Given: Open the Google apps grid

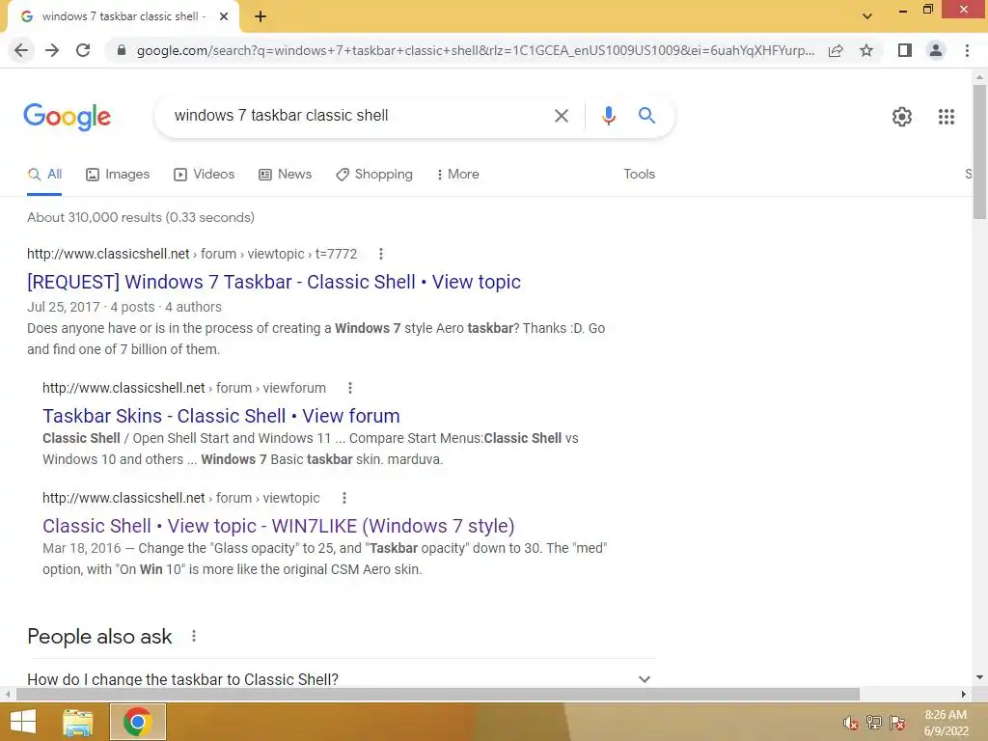Looking at the screenshot, I should (x=946, y=117).
